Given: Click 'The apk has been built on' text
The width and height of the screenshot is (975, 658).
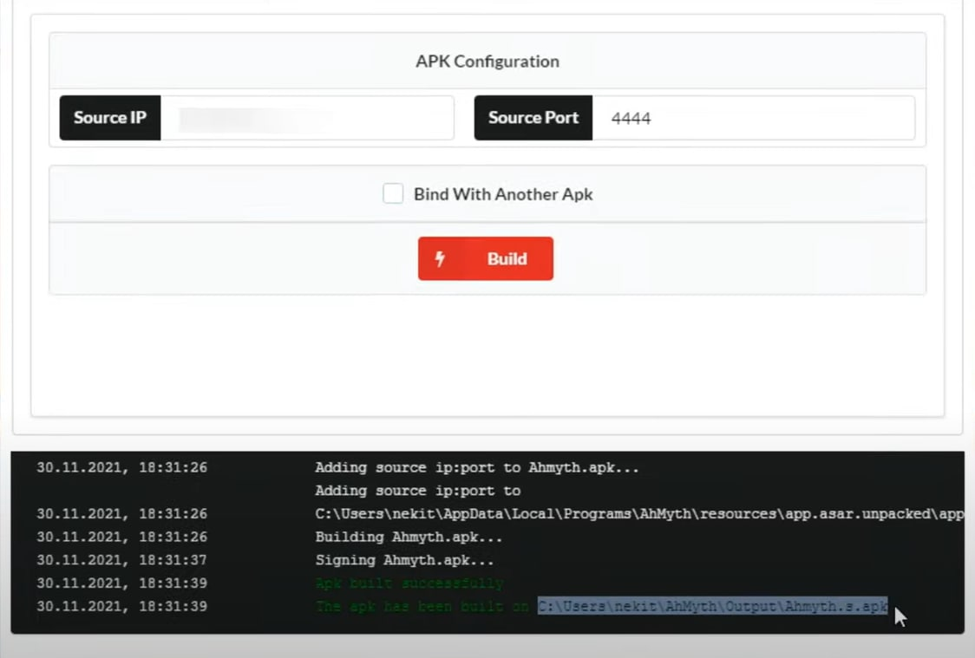Looking at the screenshot, I should click(x=422, y=606).
